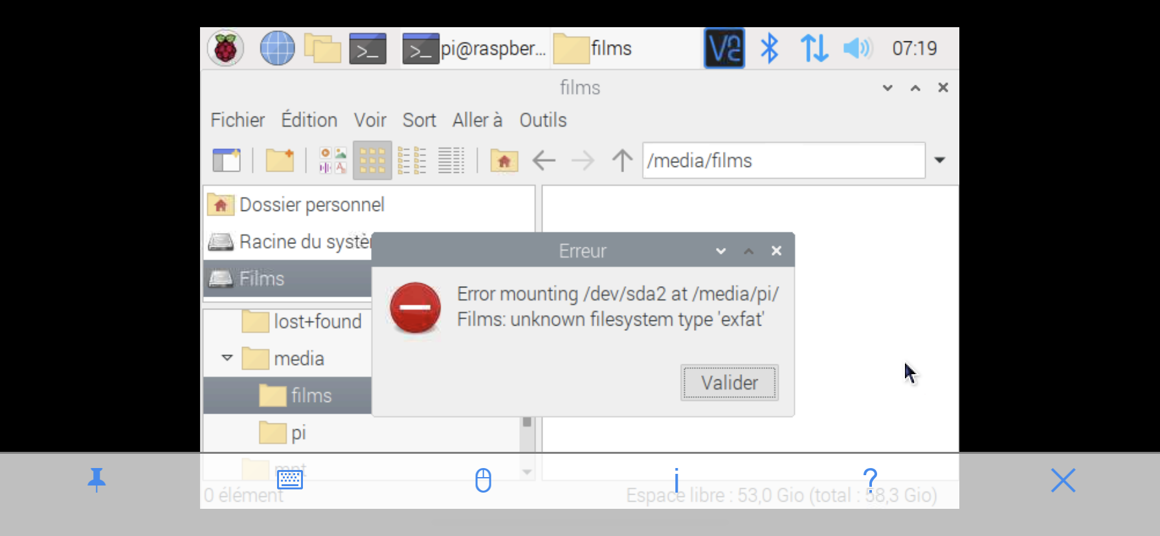Open the volume control in panel
The width and height of the screenshot is (1160, 536).
(858, 49)
